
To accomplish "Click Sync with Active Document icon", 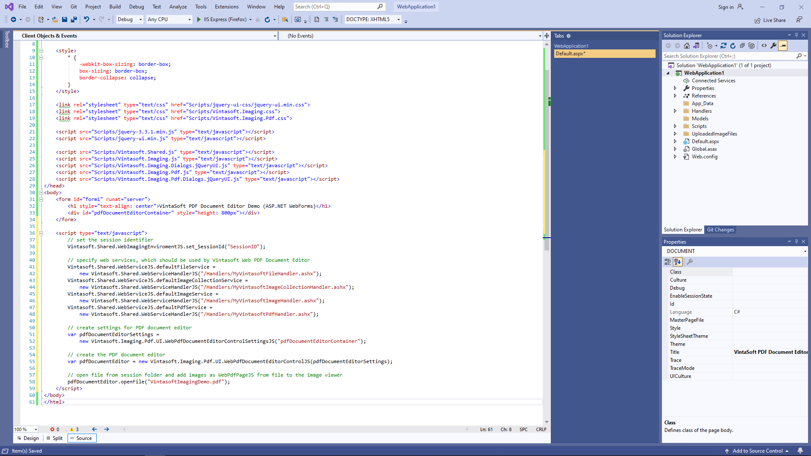I will coord(724,46).
